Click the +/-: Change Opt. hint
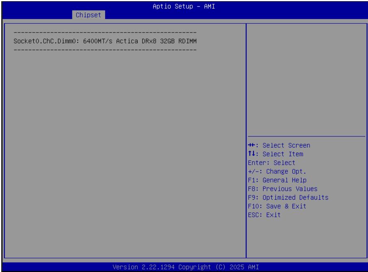The image size is (368, 272). [277, 171]
